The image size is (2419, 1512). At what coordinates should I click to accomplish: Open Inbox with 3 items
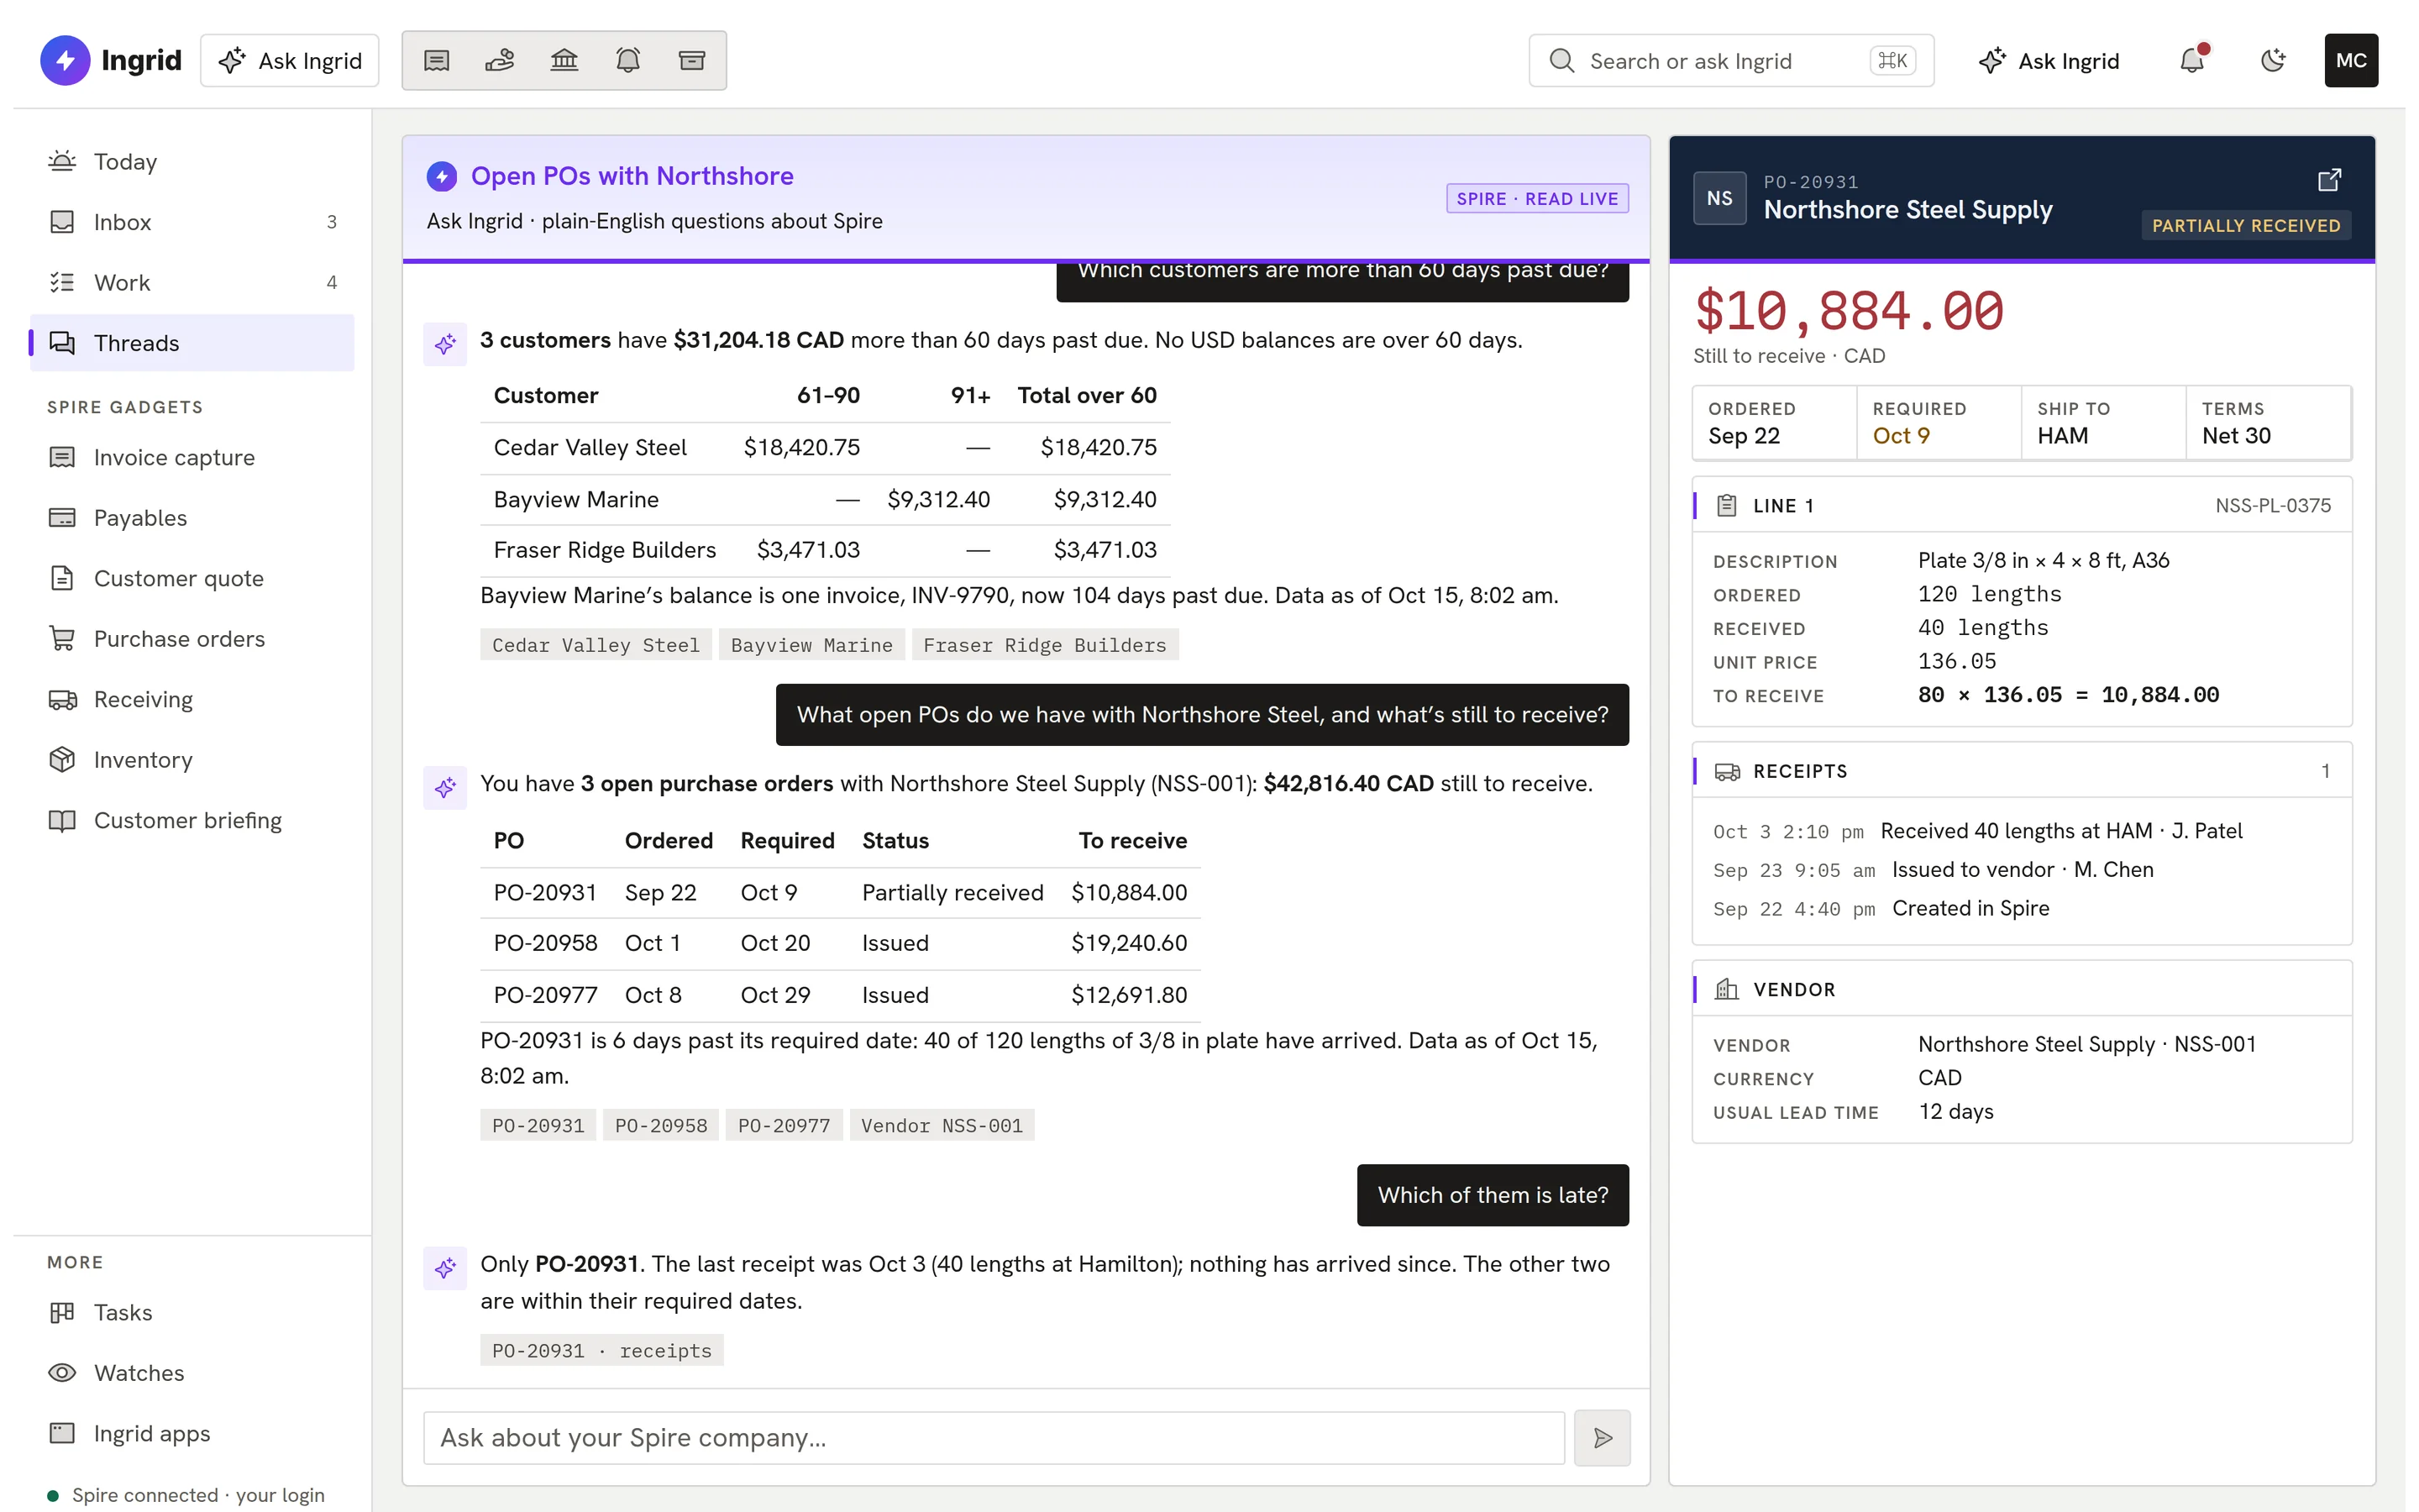pos(192,222)
